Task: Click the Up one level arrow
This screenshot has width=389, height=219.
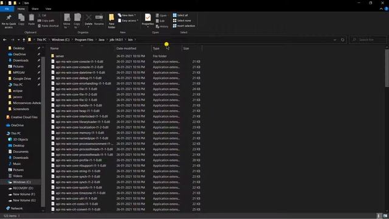Action: point(24,40)
